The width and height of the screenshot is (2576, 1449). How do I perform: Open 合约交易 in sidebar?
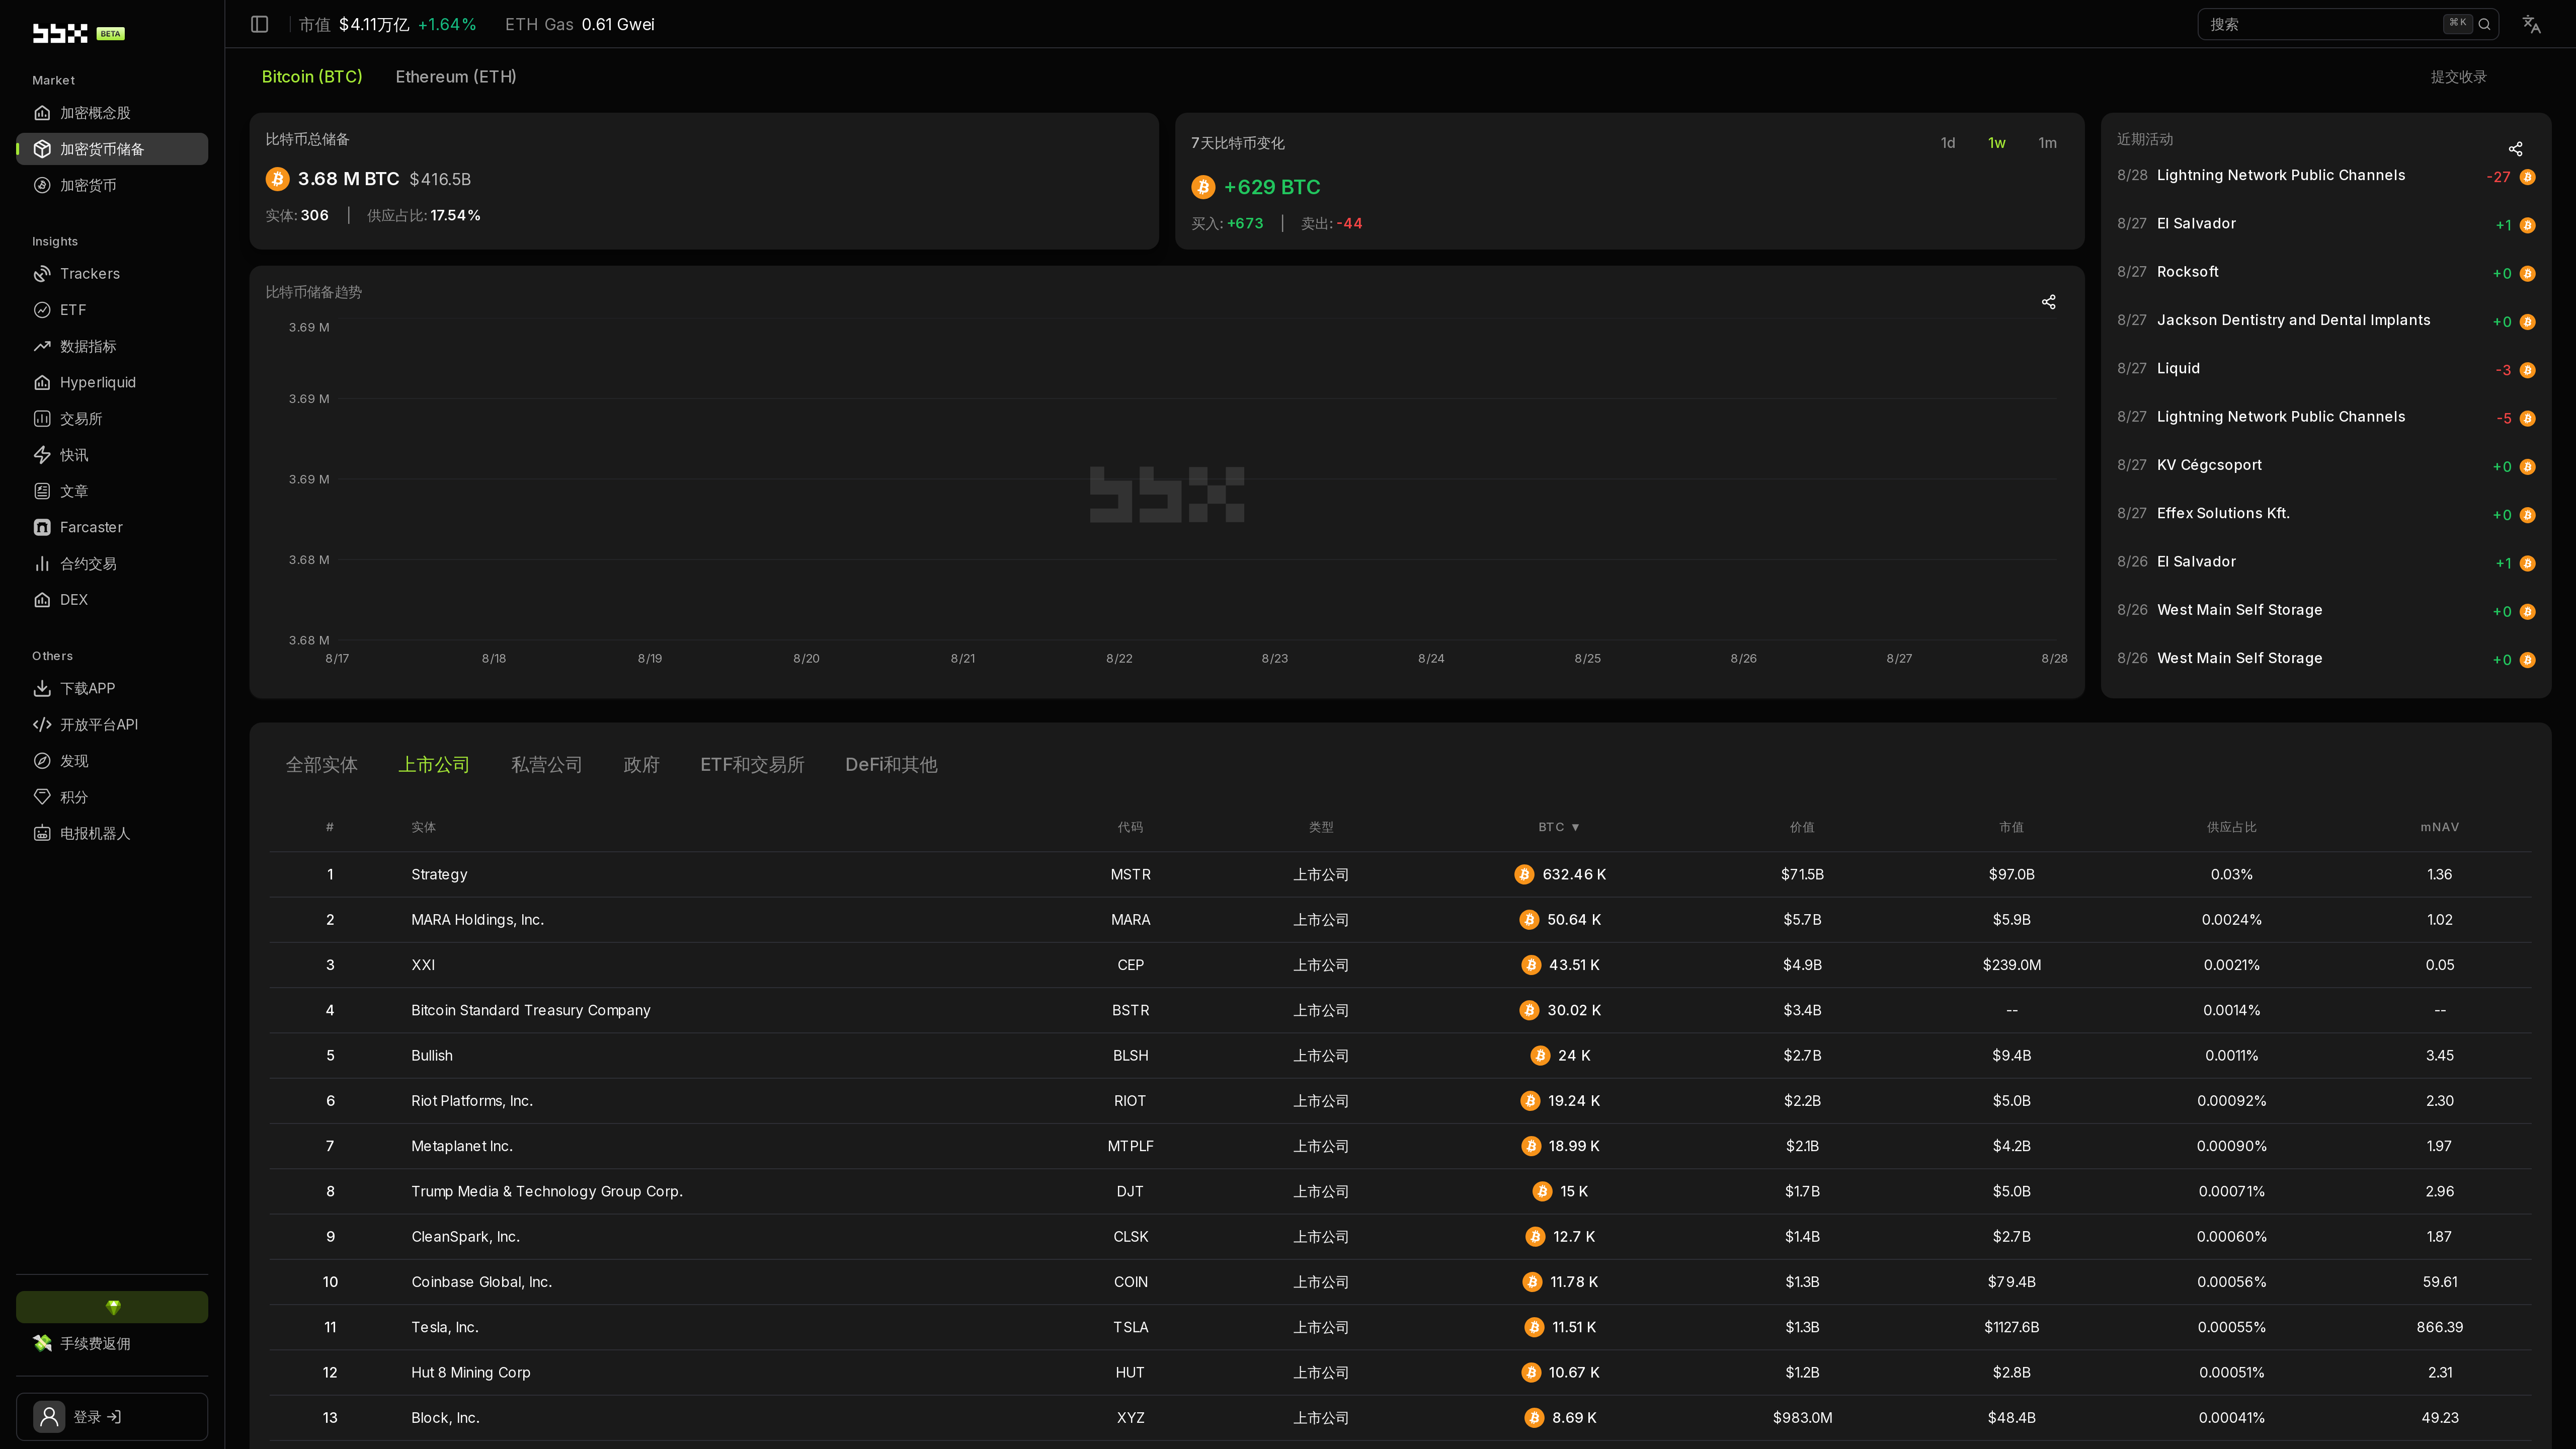click(112, 564)
